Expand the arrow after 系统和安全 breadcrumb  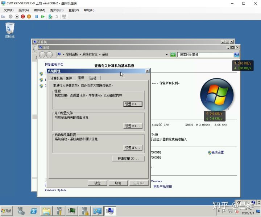(100, 54)
